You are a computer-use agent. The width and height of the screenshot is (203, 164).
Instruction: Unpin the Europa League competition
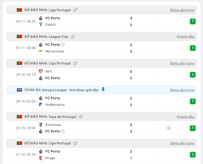[x=103, y=90]
